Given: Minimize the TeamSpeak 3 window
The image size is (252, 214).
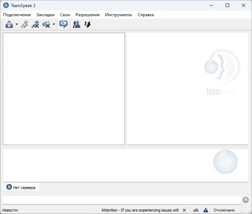Looking at the screenshot, I should pos(211,5).
